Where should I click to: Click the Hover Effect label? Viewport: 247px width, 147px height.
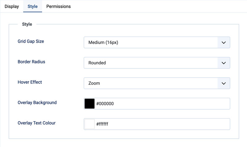[x=30, y=82]
